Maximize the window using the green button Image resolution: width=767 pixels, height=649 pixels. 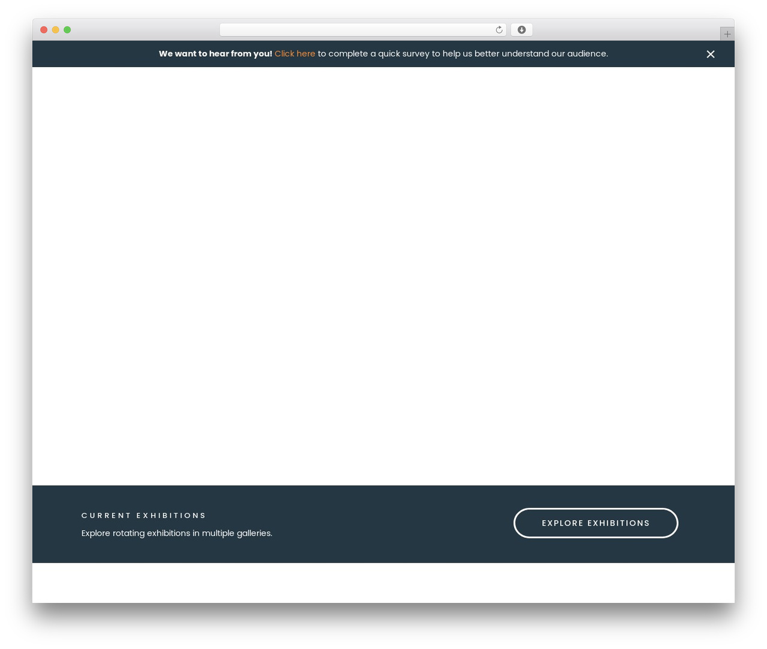point(67,30)
